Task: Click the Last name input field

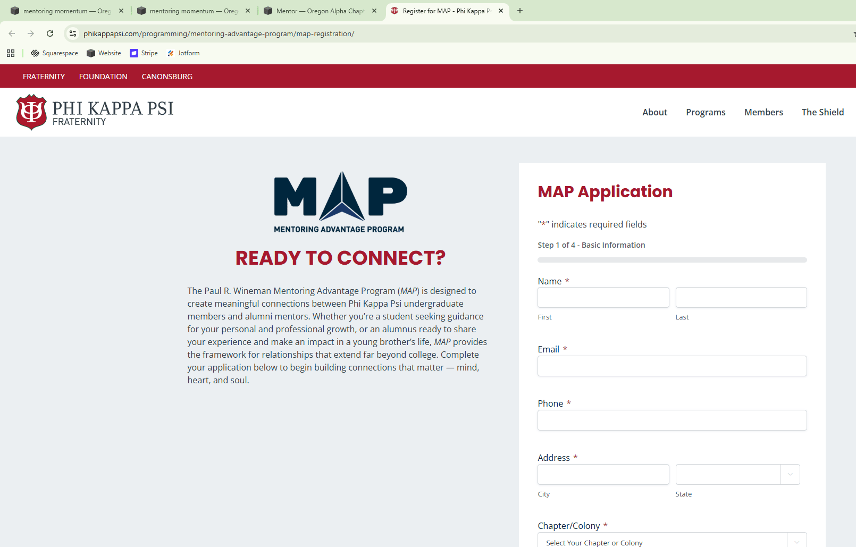Action: pos(741,298)
